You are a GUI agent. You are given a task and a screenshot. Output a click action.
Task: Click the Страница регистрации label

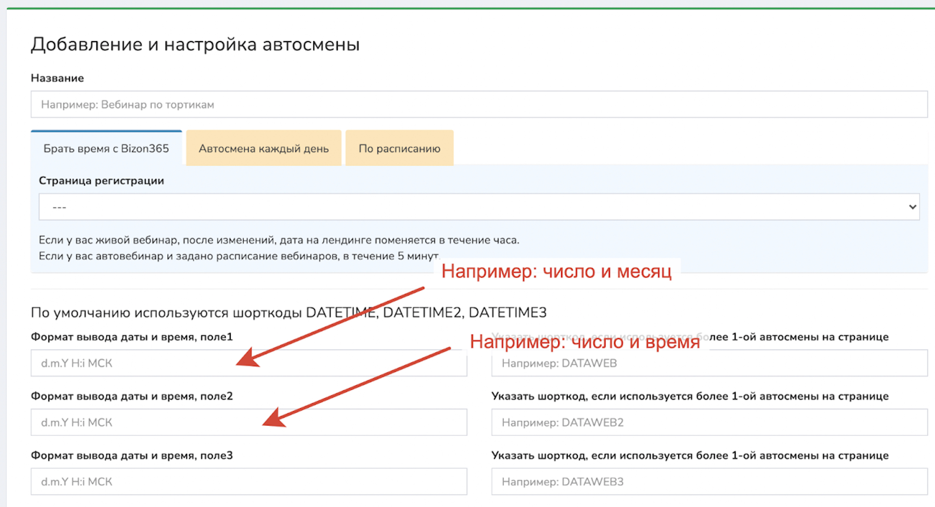(101, 181)
